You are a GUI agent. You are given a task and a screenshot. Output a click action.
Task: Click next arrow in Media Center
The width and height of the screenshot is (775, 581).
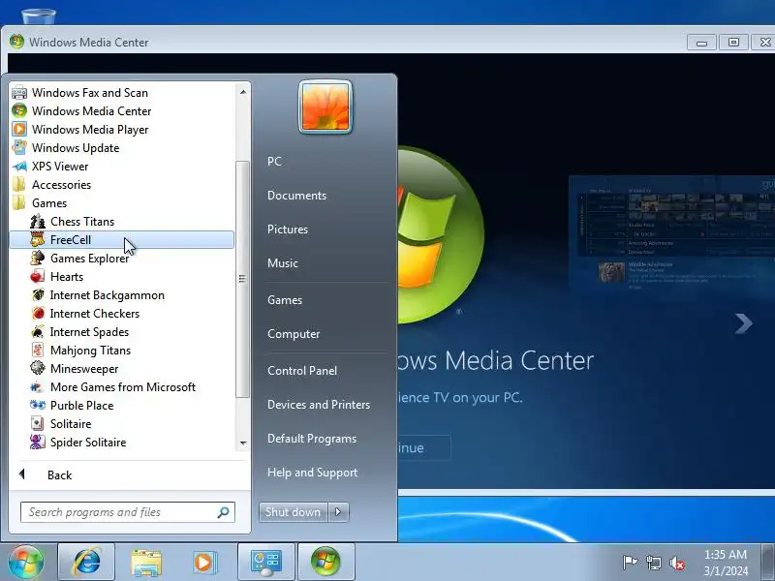(x=743, y=323)
